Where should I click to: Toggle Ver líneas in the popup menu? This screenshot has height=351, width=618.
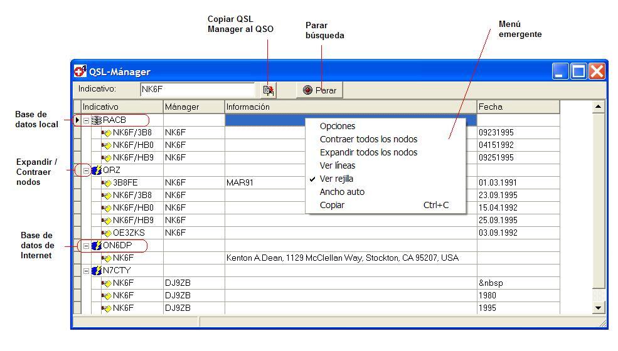337,165
